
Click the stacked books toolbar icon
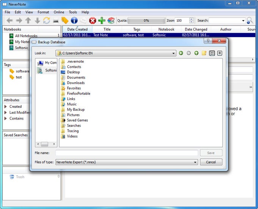coord(111,20)
